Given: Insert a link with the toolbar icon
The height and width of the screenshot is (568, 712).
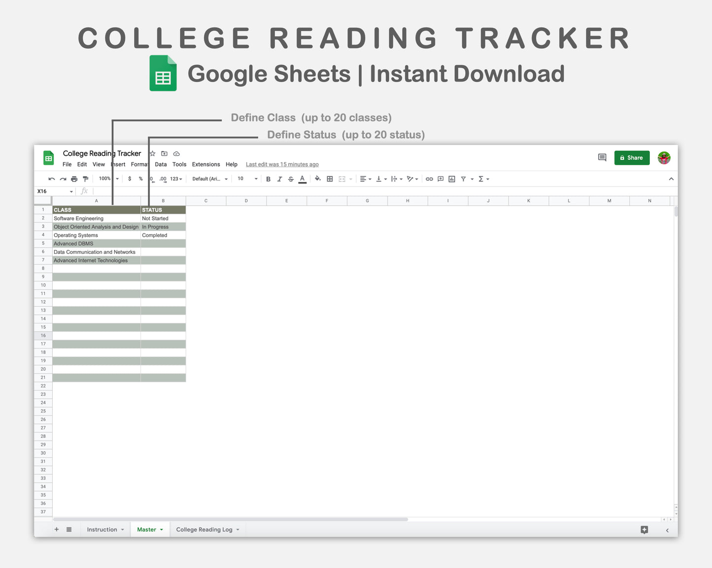Looking at the screenshot, I should click(x=429, y=178).
